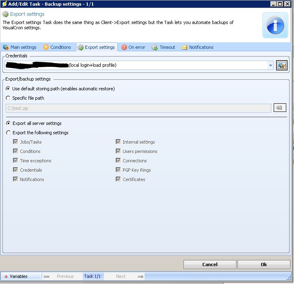This screenshot has width=294, height=284.
Task: Toggle the PGP Key Rings checkbox
Action: [x=118, y=170]
